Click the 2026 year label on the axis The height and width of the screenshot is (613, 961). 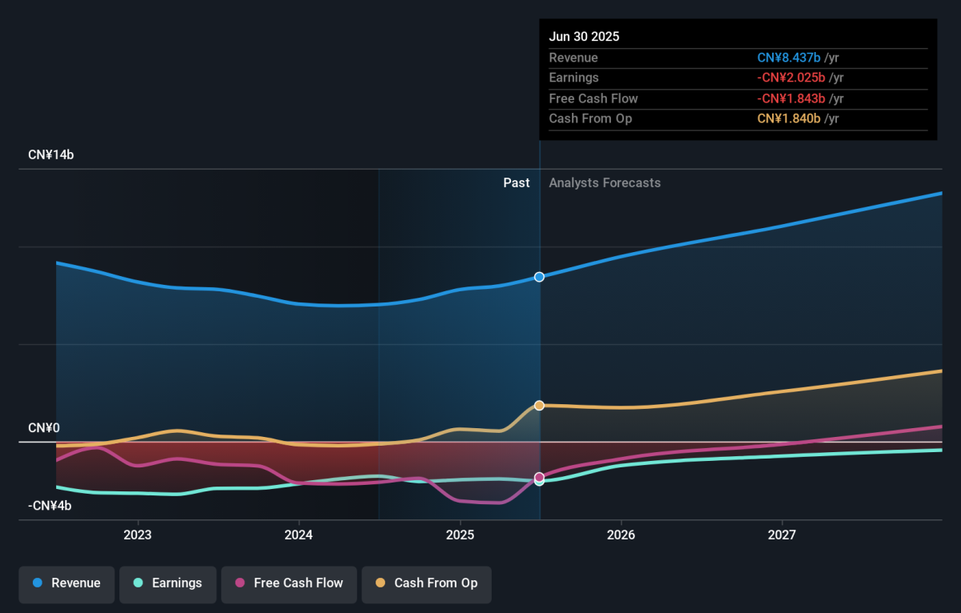pyautogui.click(x=621, y=535)
